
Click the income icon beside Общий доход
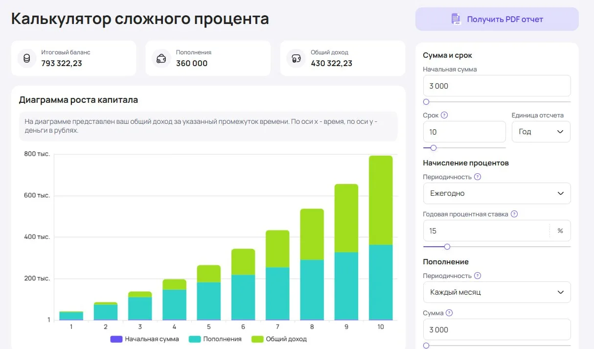(296, 58)
